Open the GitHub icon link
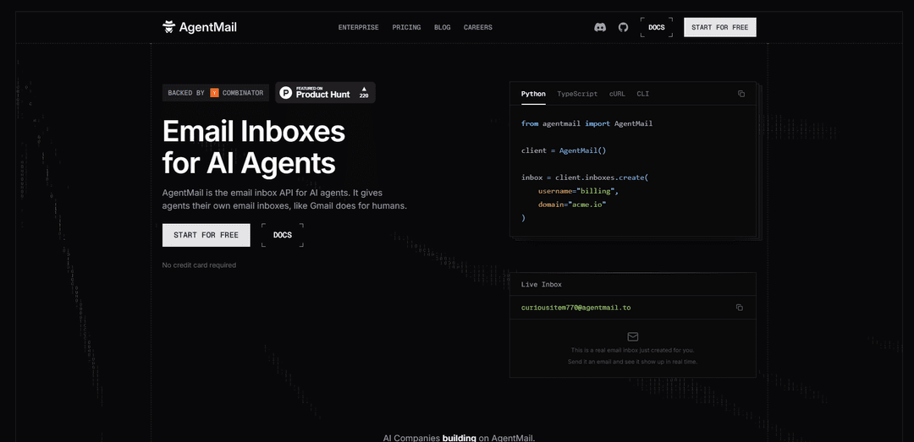The image size is (914, 442). [623, 27]
